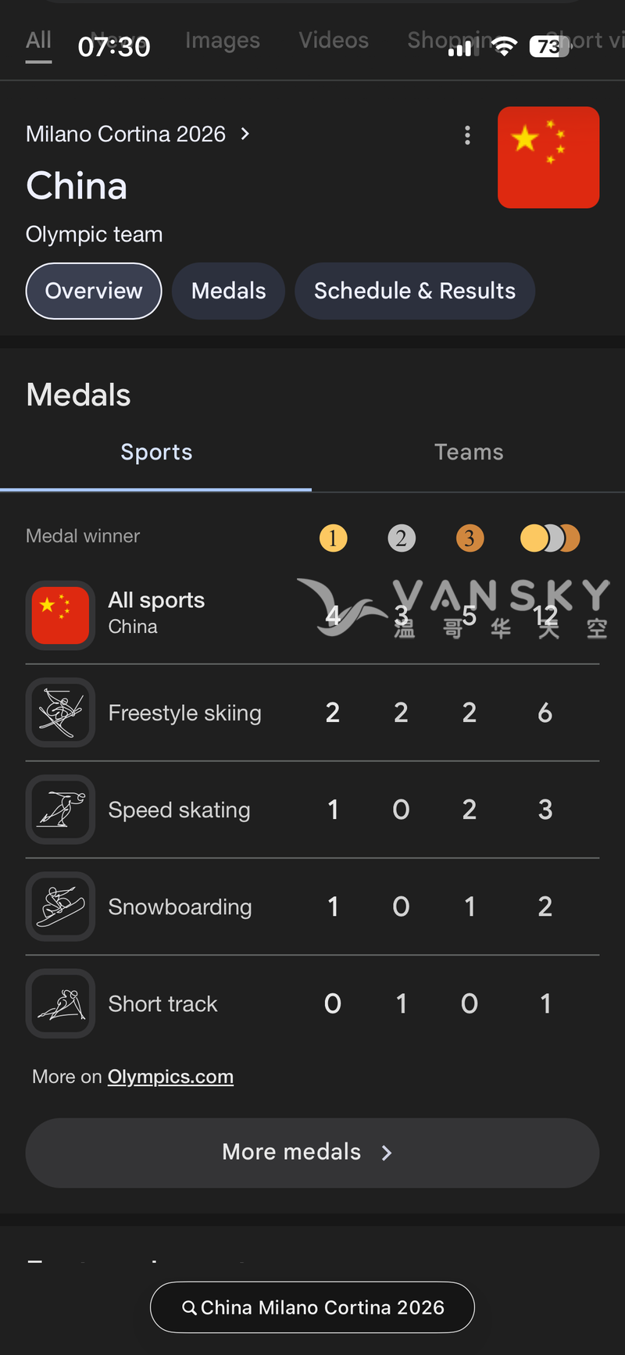Expand the More medals button

click(x=312, y=1152)
